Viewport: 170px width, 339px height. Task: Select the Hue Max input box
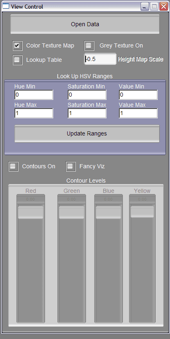34,113
